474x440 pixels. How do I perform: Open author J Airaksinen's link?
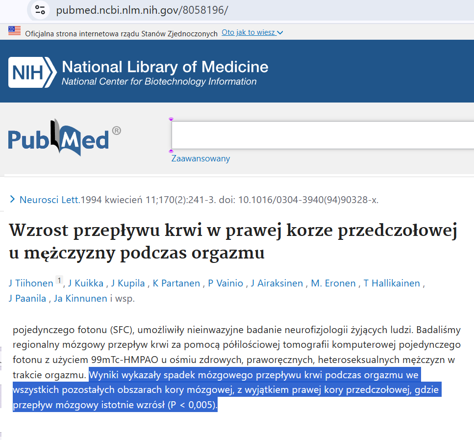tap(277, 283)
